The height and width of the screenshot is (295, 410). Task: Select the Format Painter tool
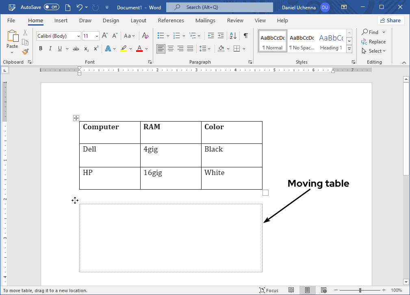pos(25,51)
